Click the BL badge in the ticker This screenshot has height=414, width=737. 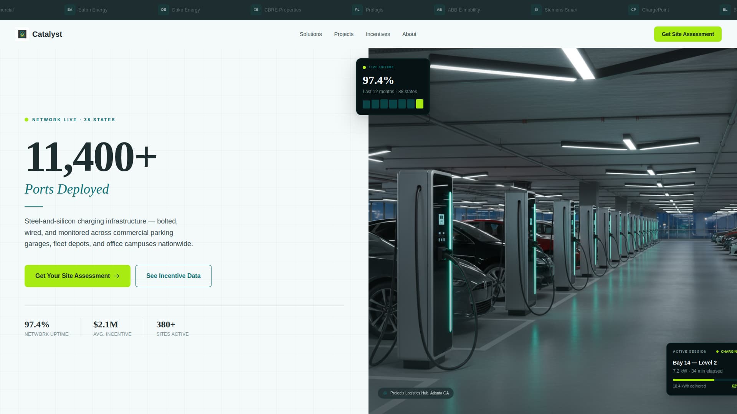click(x=725, y=10)
